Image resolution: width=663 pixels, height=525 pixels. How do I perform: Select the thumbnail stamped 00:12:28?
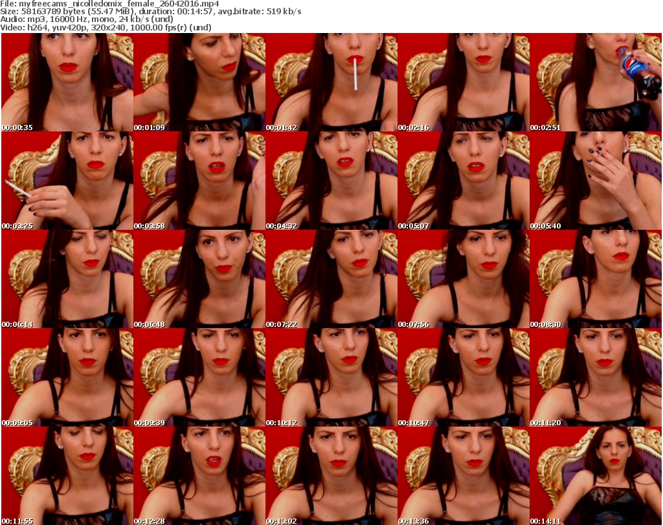pyautogui.click(x=199, y=476)
